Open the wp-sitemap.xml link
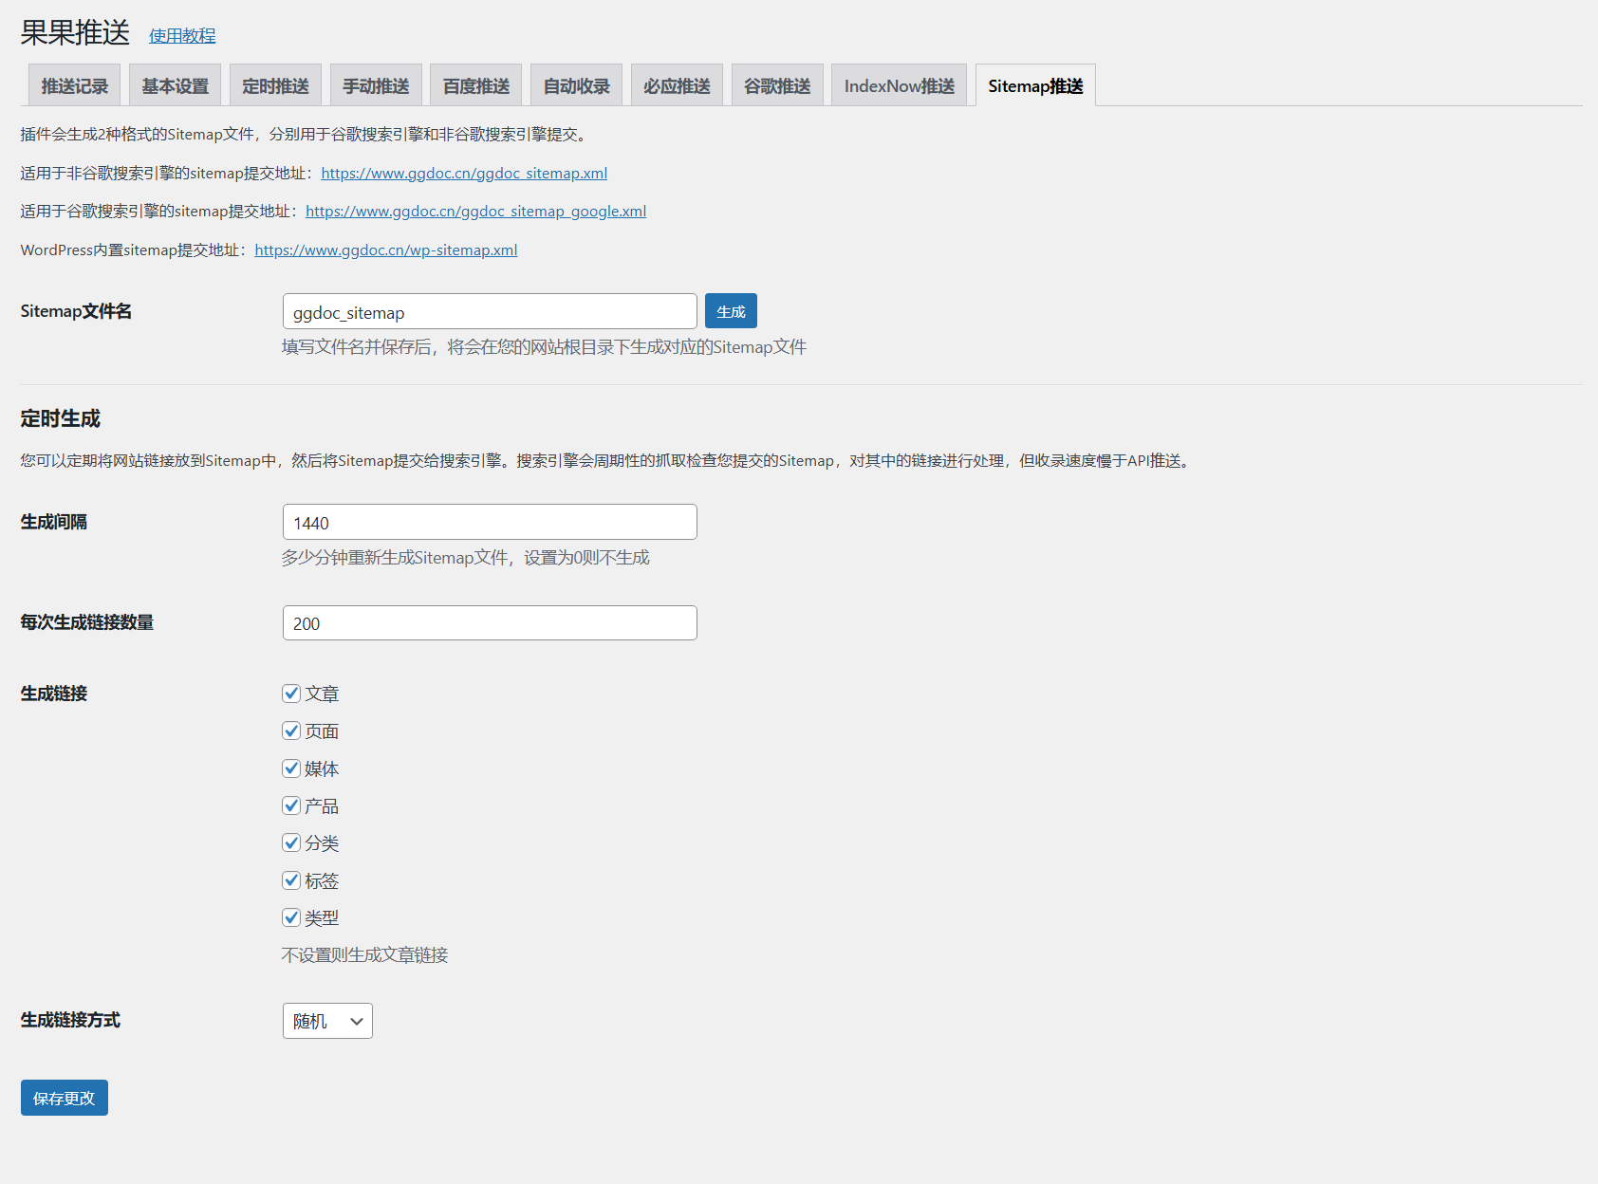The height and width of the screenshot is (1184, 1598). coord(386,250)
